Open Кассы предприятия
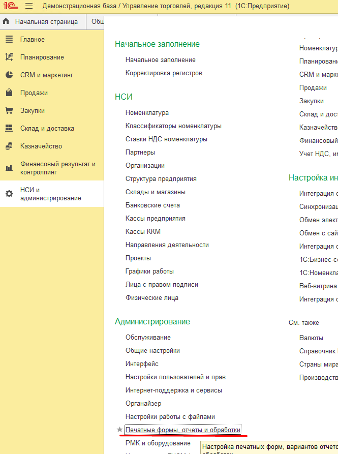Screen dimensions: 338x454 click(156, 219)
